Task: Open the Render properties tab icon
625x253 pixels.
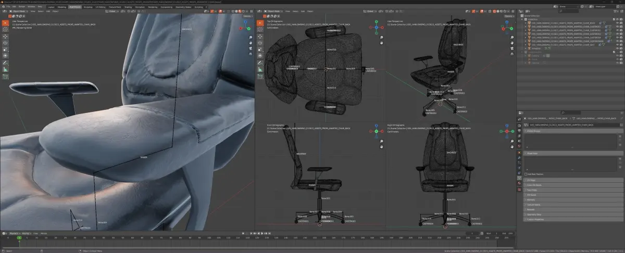Action: (x=519, y=125)
